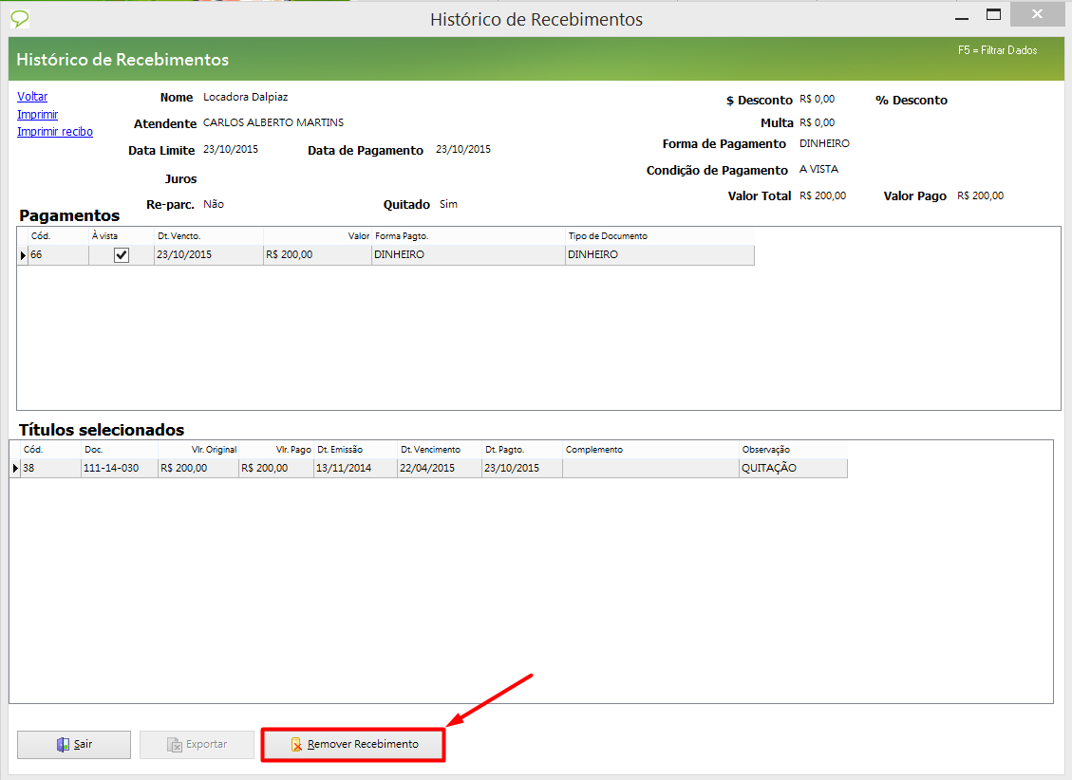
Task: Click the Sair button door icon
Action: pos(63,745)
